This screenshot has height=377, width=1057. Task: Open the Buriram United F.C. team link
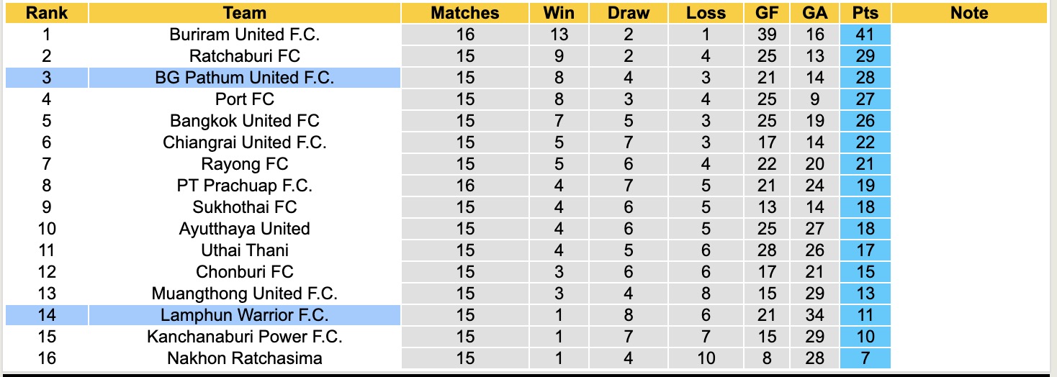click(x=244, y=35)
